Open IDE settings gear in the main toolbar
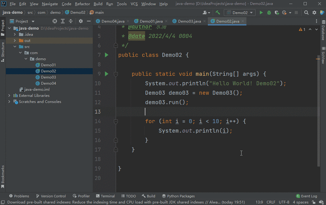Viewport: 326px width, 205px height. coord(313,13)
